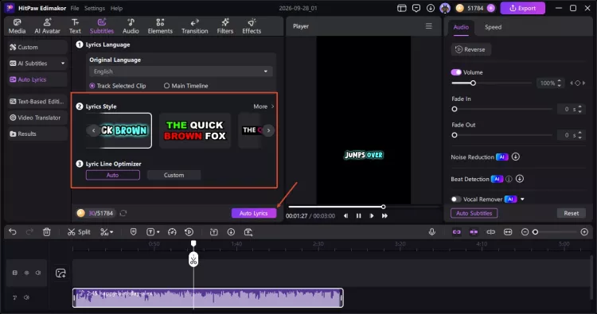
Task: Open the Help menu
Action: pos(116,8)
